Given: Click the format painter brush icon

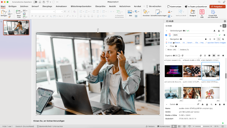Looking at the screenshot, I should [x=9, y=17].
